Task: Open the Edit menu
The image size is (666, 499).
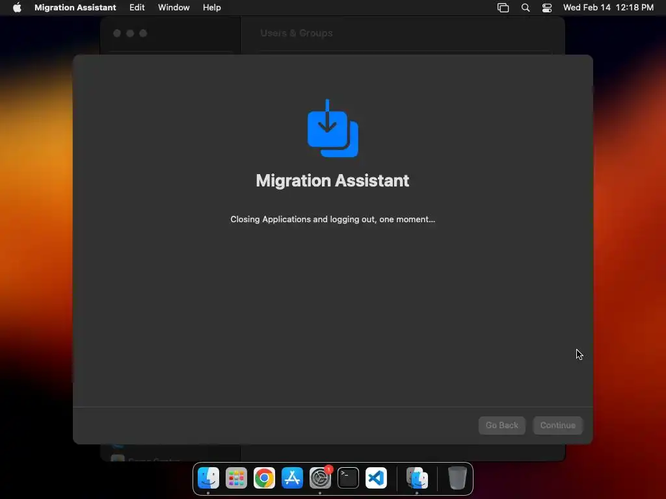Action: [x=137, y=8]
